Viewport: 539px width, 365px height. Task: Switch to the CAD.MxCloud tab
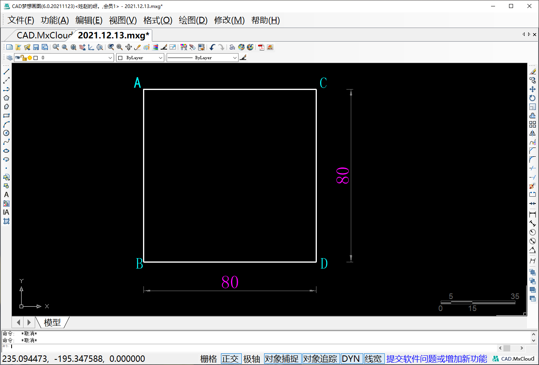pyautogui.click(x=44, y=35)
